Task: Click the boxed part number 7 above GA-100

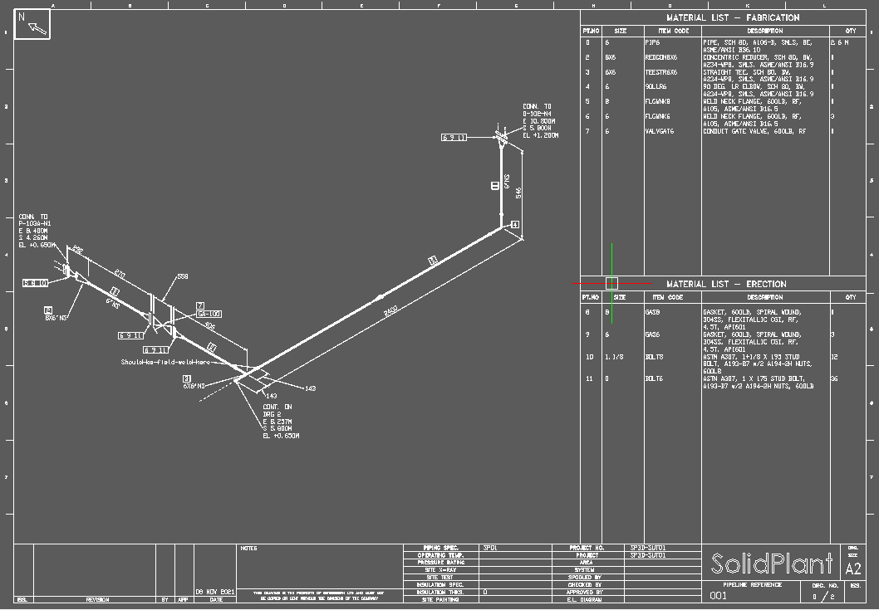Action: pyautogui.click(x=200, y=306)
